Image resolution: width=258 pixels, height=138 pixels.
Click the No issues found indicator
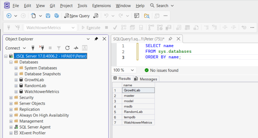[162, 71]
